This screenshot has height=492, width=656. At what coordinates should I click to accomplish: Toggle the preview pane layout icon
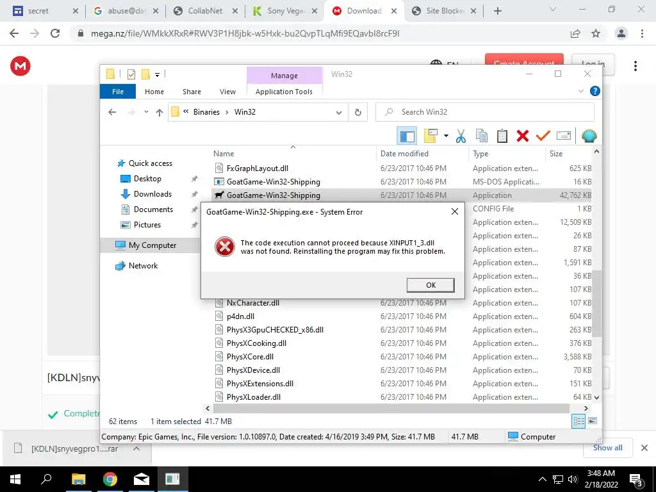click(407, 136)
